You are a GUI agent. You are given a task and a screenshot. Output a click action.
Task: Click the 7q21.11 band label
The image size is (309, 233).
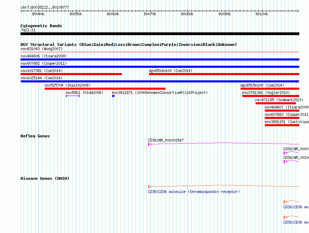click(28, 30)
